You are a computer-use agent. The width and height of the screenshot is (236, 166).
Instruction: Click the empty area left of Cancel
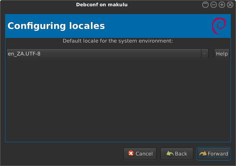(63, 154)
